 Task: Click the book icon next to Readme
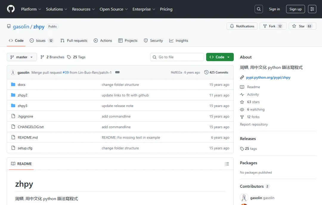(242, 87)
